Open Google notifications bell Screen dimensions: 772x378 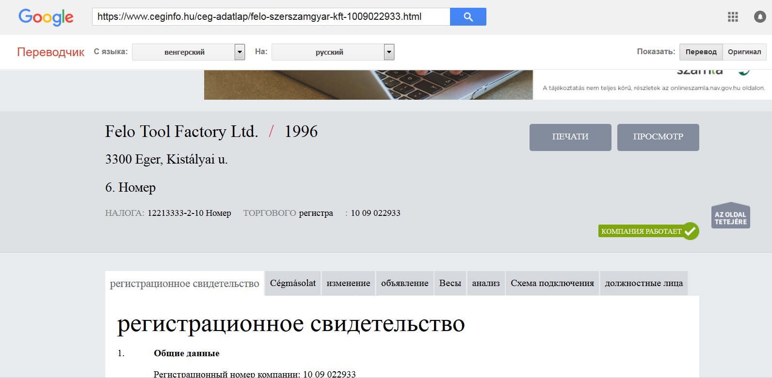(760, 17)
